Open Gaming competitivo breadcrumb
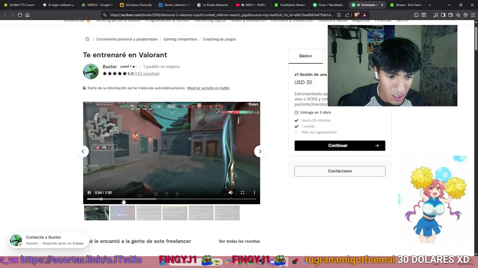Image resolution: width=478 pixels, height=268 pixels. pos(180,39)
